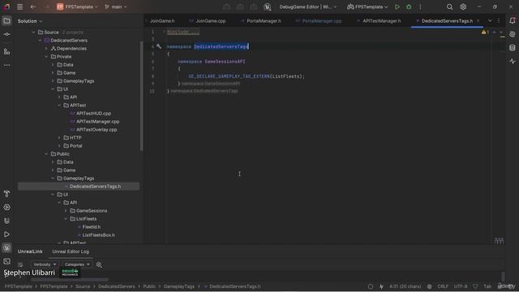This screenshot has width=519, height=292.
Task: Select FleetId.h in the tree
Action: [x=91, y=227]
